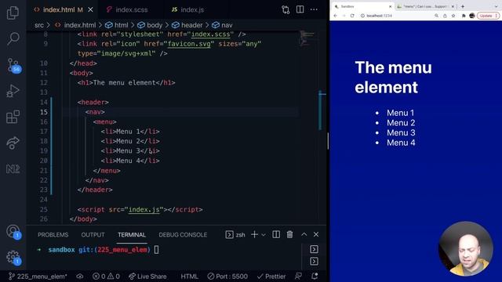Open the Manage gear icon

click(x=13, y=257)
